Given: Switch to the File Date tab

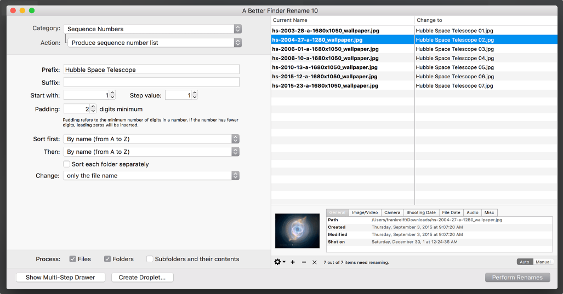Looking at the screenshot, I should pos(451,212).
